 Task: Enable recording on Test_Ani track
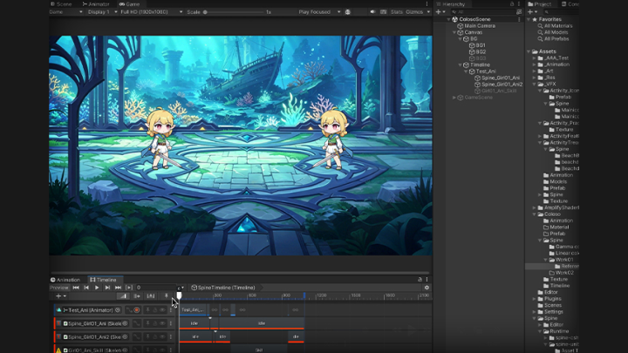(x=137, y=310)
